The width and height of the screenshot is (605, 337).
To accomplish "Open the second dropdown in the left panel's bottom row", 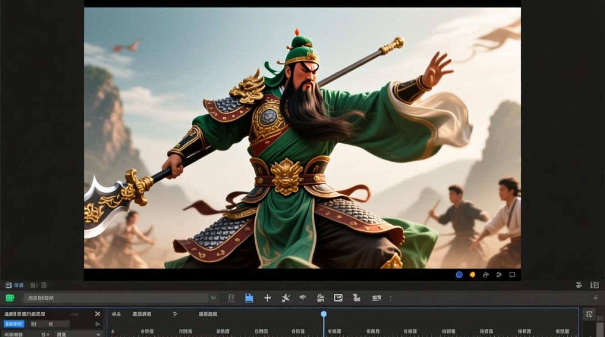I will pyautogui.click(x=78, y=334).
